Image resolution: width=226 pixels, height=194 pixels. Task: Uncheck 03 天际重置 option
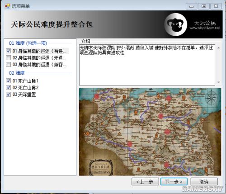(8, 95)
